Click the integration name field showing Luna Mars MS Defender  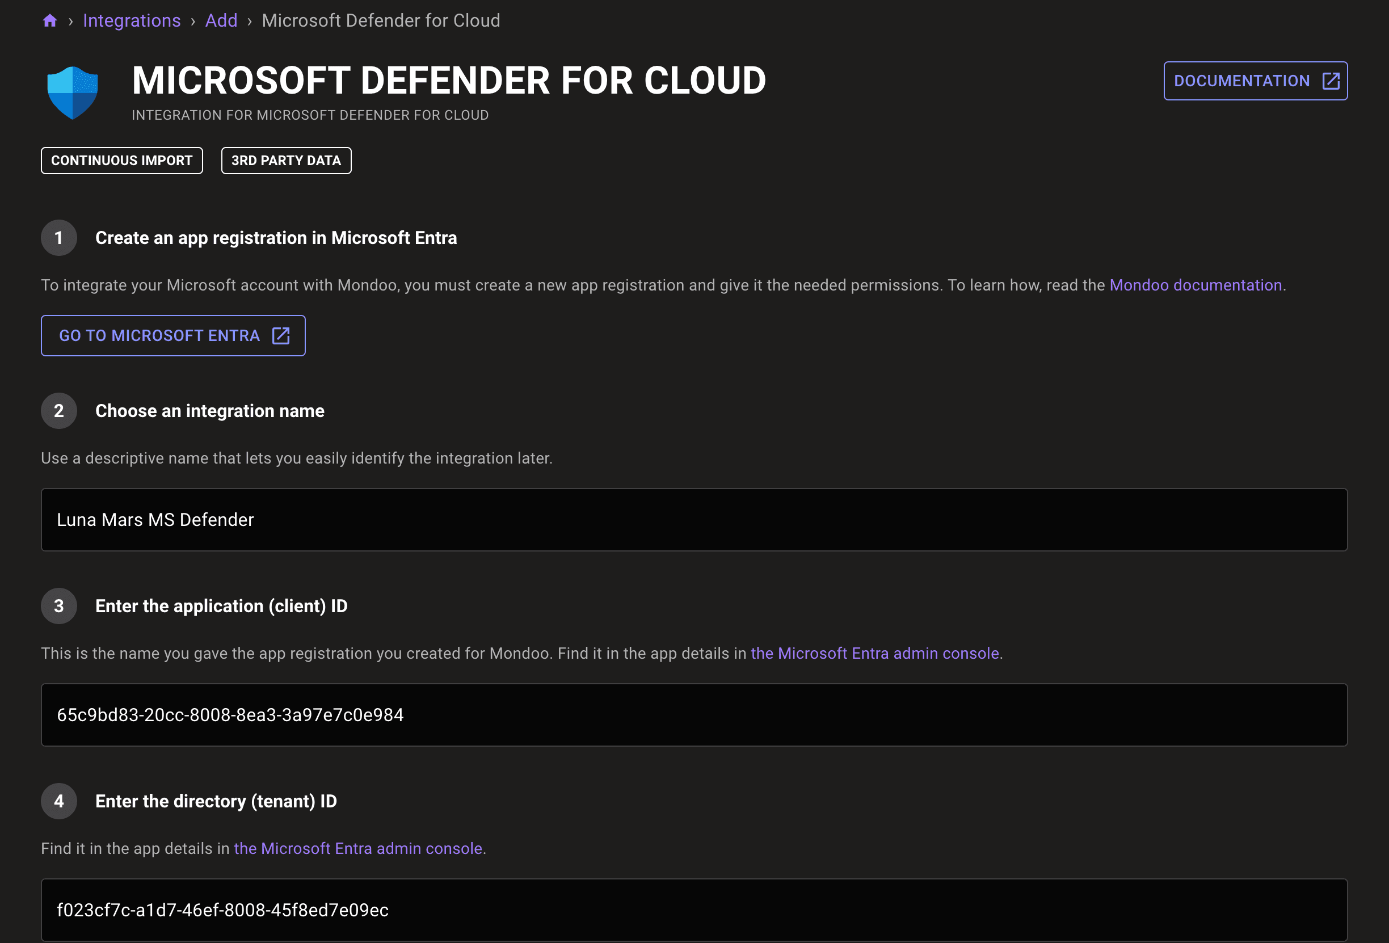[x=693, y=519]
